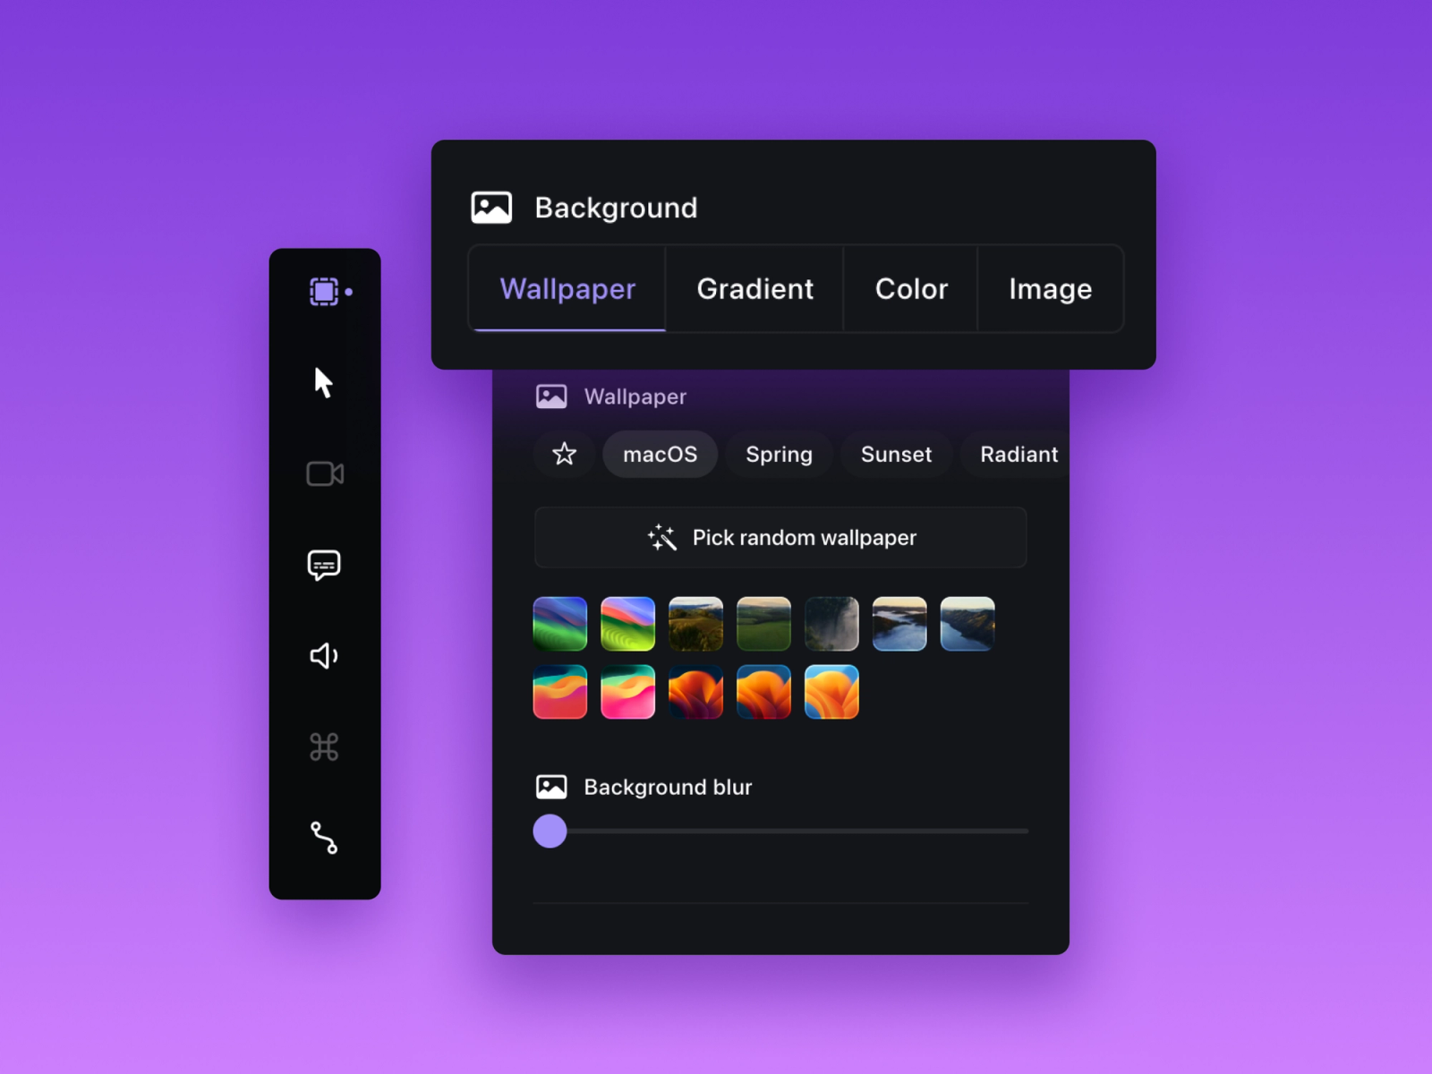Select the Radiant wallpaper category
The height and width of the screenshot is (1074, 1432).
click(x=1018, y=455)
